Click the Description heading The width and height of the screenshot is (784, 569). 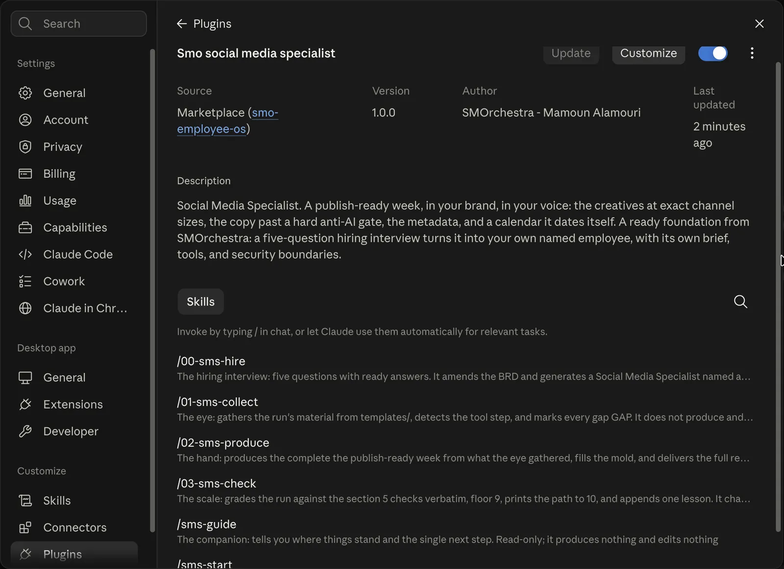click(x=204, y=181)
